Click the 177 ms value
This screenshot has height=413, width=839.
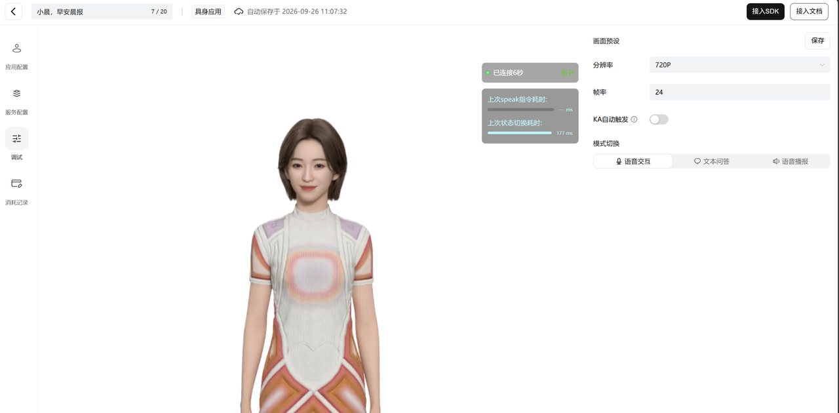[x=564, y=133]
